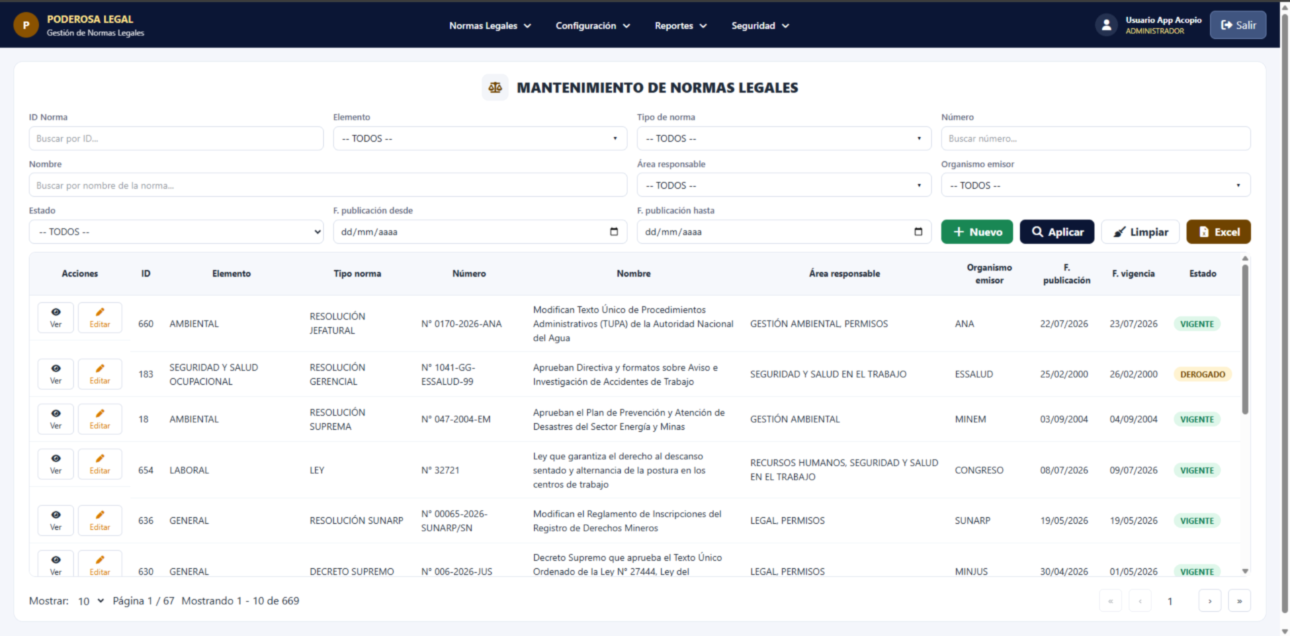Edit record 660 using the pencil Editar button
The width and height of the screenshot is (1290, 636).
click(x=100, y=318)
